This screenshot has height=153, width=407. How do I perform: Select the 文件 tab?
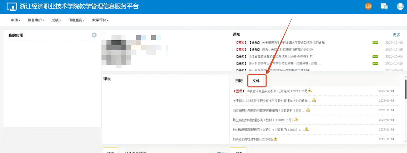pos(256,81)
